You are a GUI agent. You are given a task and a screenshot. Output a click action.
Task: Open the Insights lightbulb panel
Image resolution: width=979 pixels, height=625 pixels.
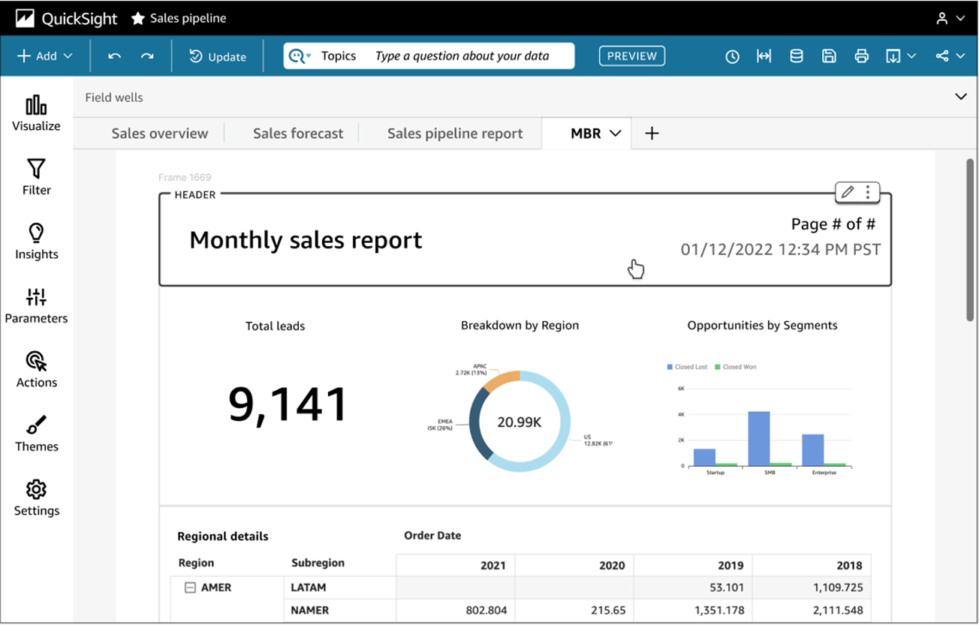(x=36, y=241)
